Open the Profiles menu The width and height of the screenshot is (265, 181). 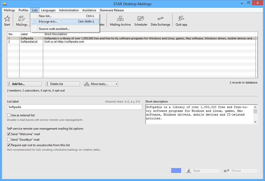coord(24,10)
